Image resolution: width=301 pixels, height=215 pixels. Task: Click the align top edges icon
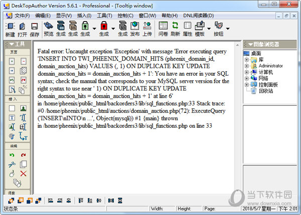(x=81, y=200)
